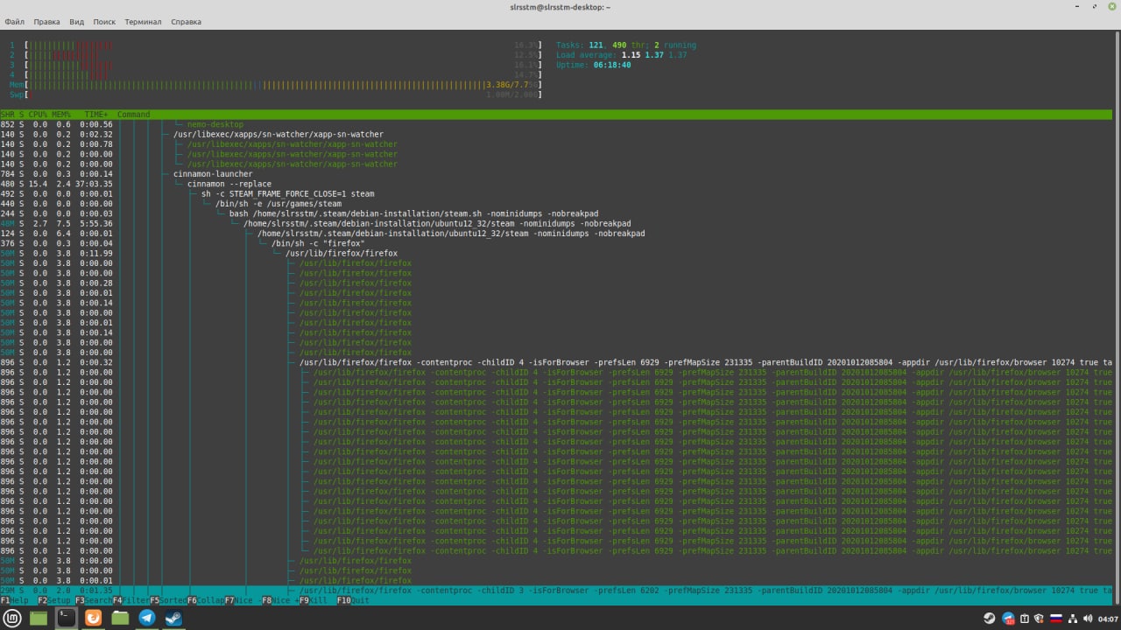This screenshot has height=630, width=1121.
Task: Click F7 Nice minus in htop footer
Action: pos(243,600)
